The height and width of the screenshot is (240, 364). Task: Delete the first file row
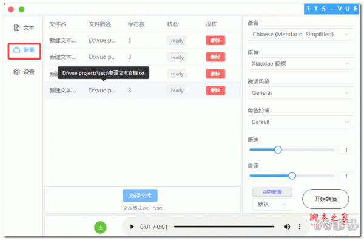pos(215,40)
